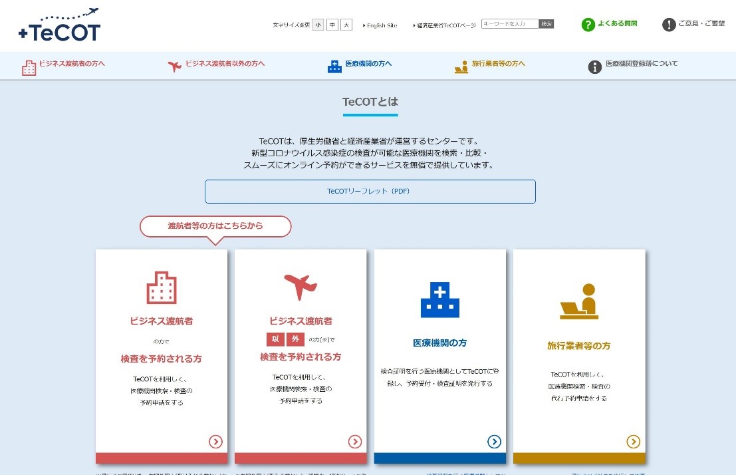Open the red arrow on the business traveler card
This screenshot has height=475, width=736.
click(215, 441)
